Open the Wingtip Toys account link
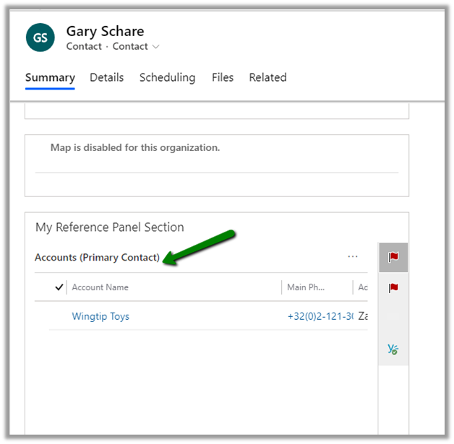 click(100, 316)
